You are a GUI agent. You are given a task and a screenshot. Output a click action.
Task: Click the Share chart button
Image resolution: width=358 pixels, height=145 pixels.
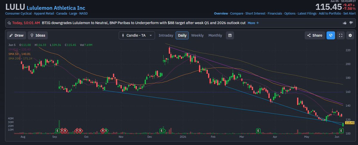(x=315, y=35)
